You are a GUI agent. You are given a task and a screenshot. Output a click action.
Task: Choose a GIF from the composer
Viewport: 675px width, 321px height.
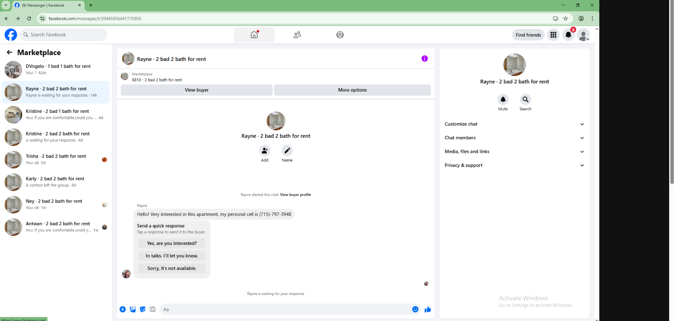pos(153,309)
